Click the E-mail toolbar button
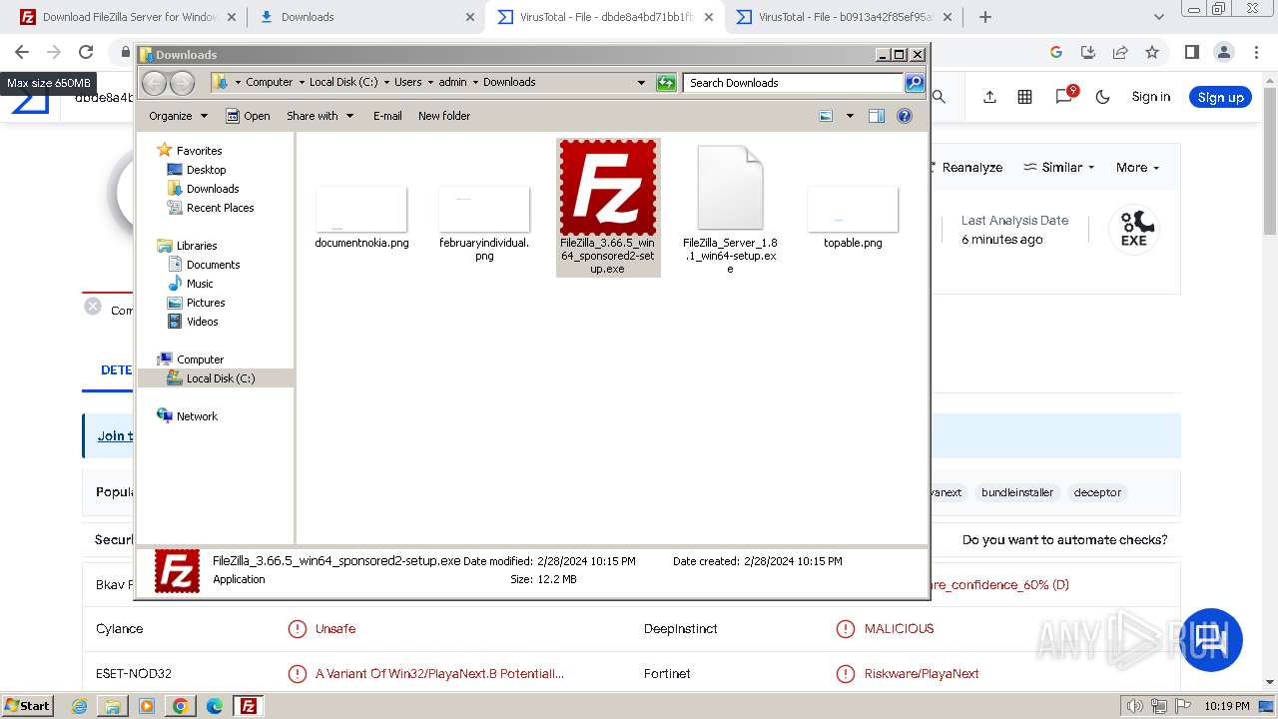 coord(387,116)
